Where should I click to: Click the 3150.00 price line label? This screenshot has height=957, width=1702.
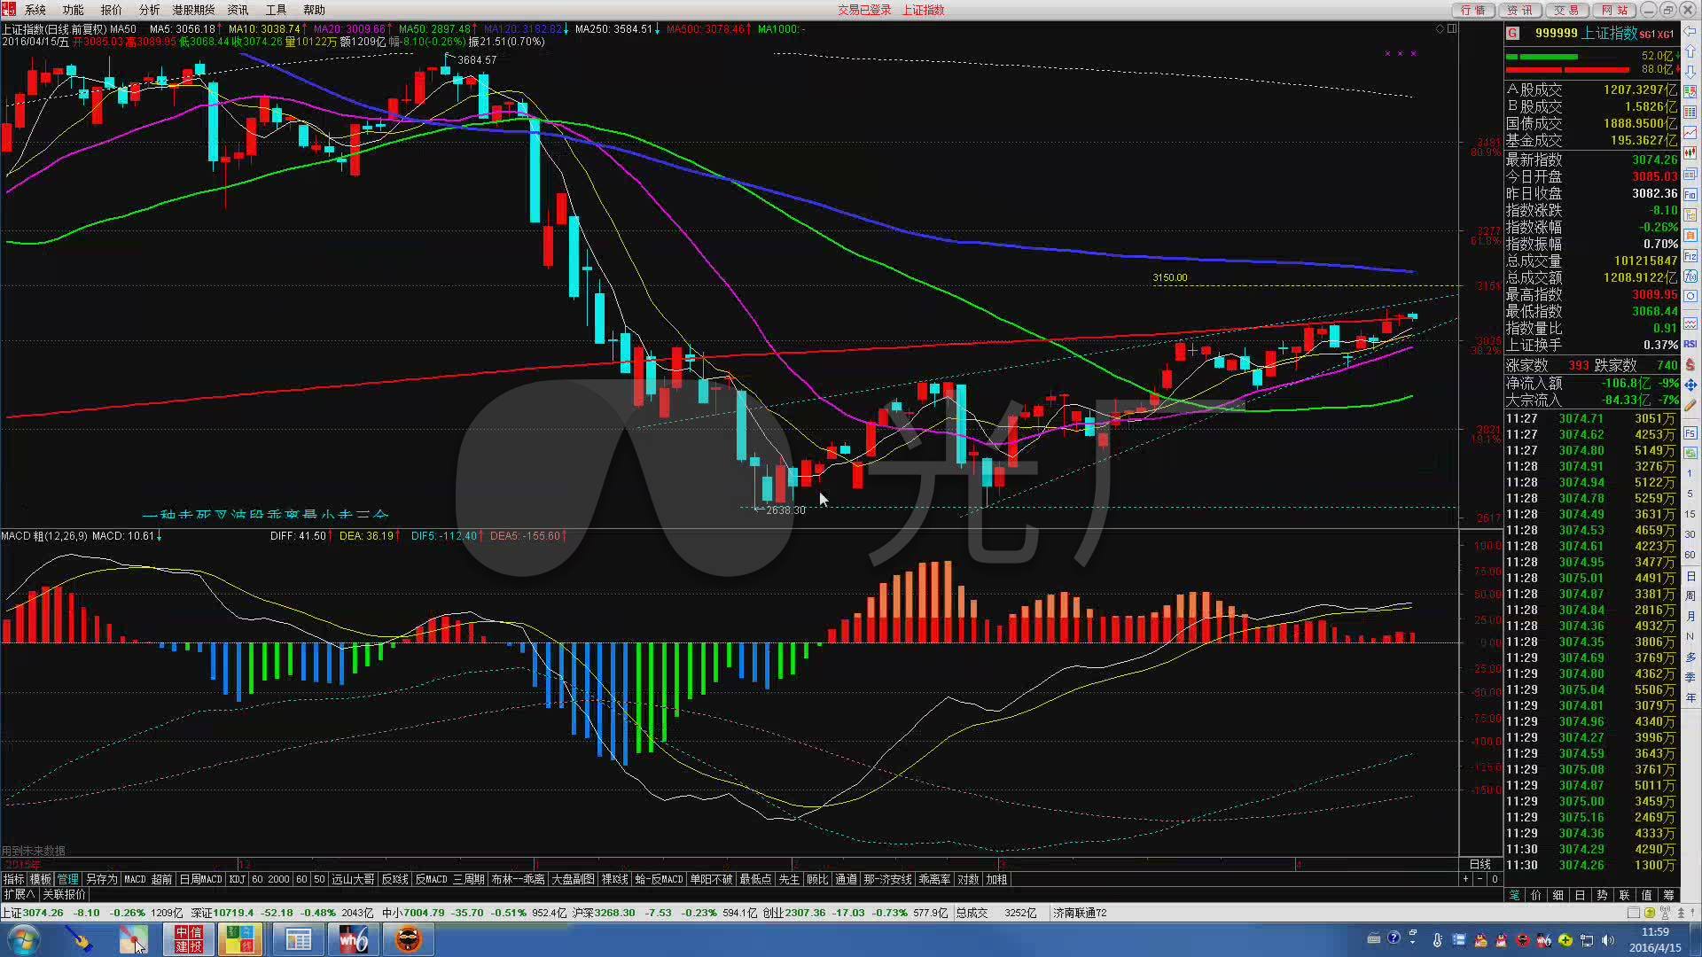point(1169,277)
